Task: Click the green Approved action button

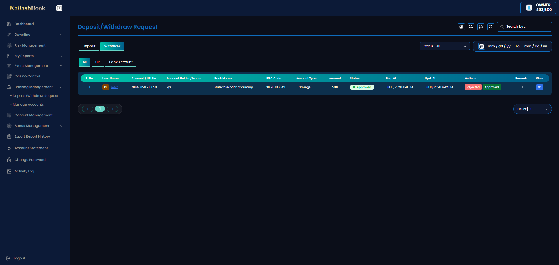Action: pyautogui.click(x=492, y=87)
